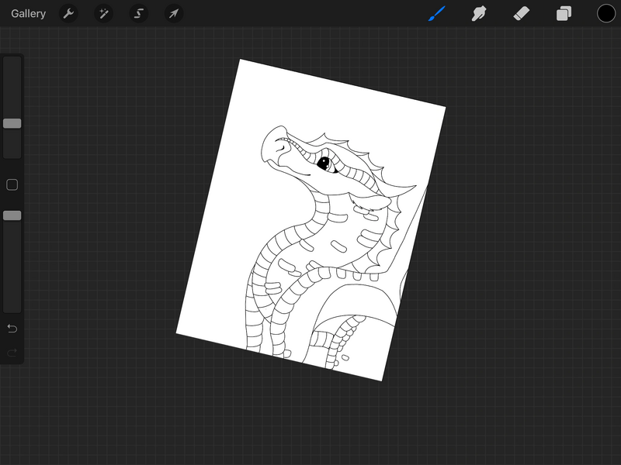The height and width of the screenshot is (465, 621).
Task: Adjust the brush size slider
Action: pyautogui.click(x=12, y=122)
